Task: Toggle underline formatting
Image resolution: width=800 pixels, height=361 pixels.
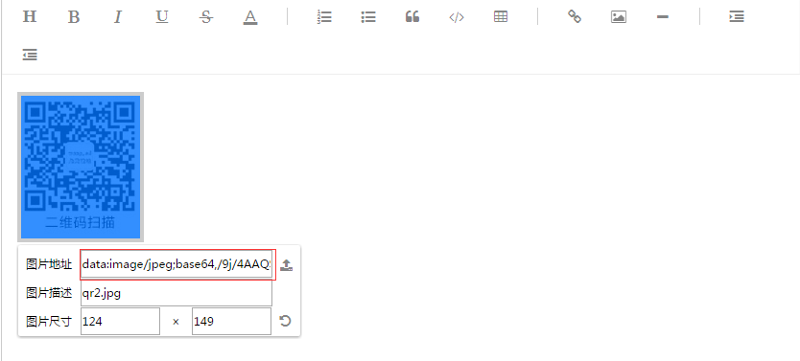Action: [162, 17]
